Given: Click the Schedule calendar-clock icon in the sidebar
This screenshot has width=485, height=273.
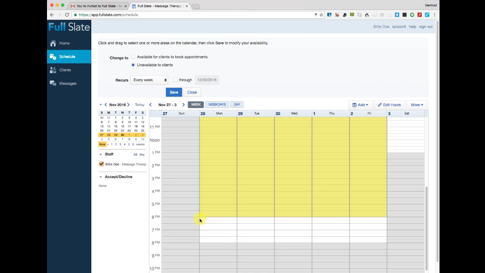Looking at the screenshot, I should pos(53,56).
